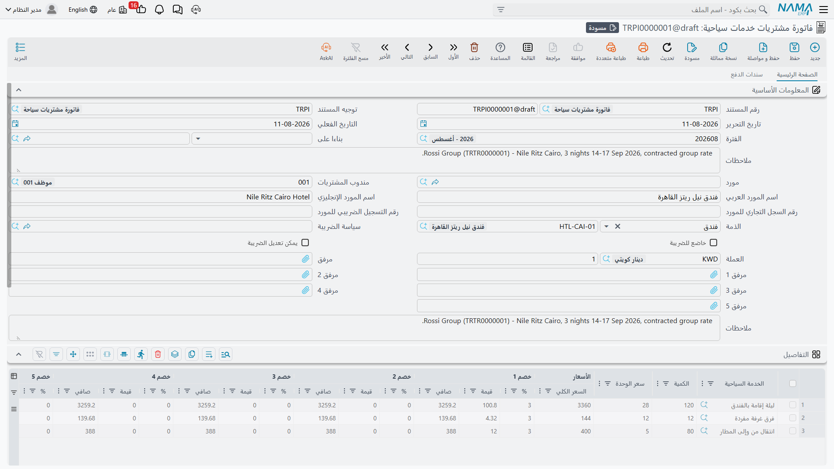This screenshot has height=469, width=834.
Task: Open the سعر الوحدة column options menu
Action: click(x=599, y=383)
